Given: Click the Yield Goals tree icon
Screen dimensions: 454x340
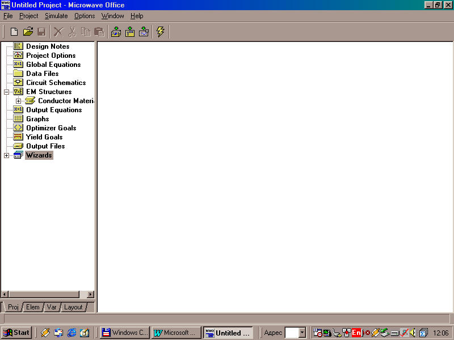Looking at the screenshot, I should click(x=18, y=137).
